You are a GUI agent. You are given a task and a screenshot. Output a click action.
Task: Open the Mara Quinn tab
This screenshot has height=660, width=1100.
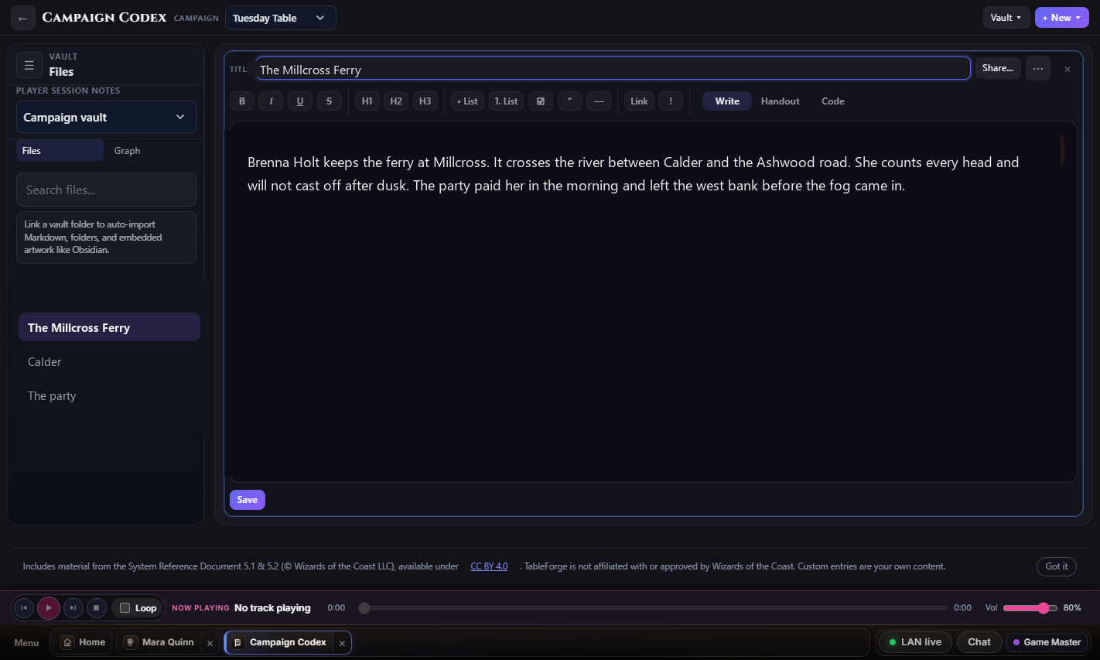(160, 642)
